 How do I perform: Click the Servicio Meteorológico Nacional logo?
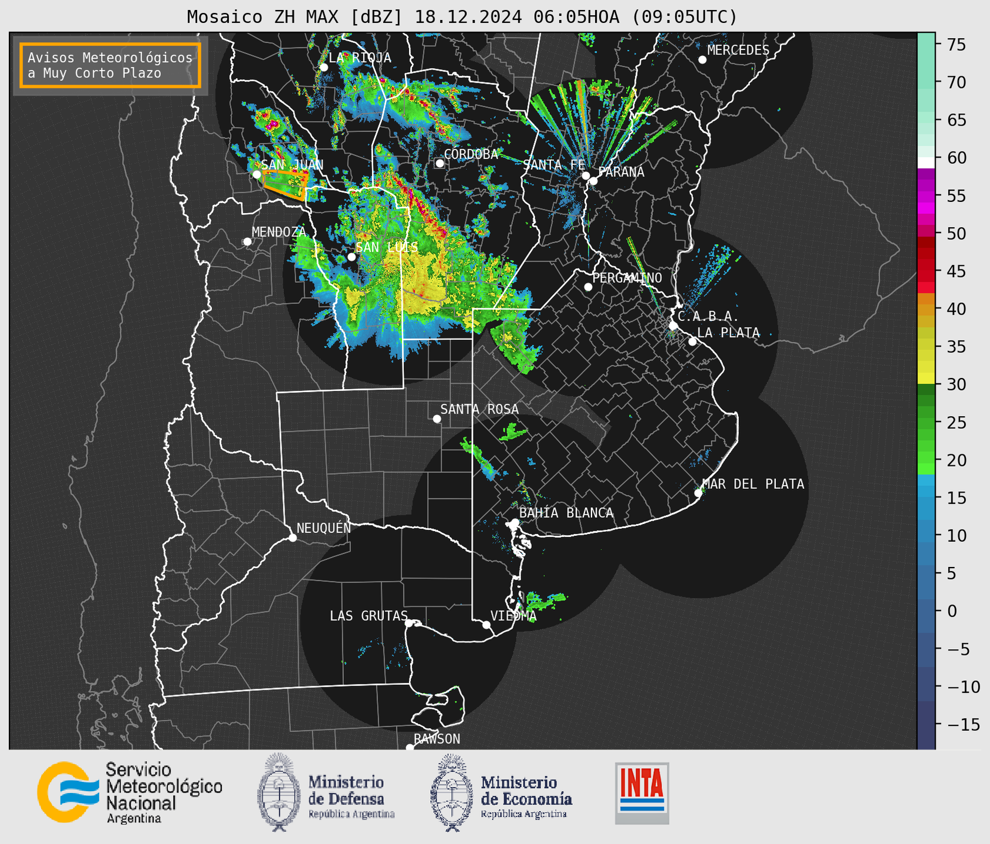(130, 793)
